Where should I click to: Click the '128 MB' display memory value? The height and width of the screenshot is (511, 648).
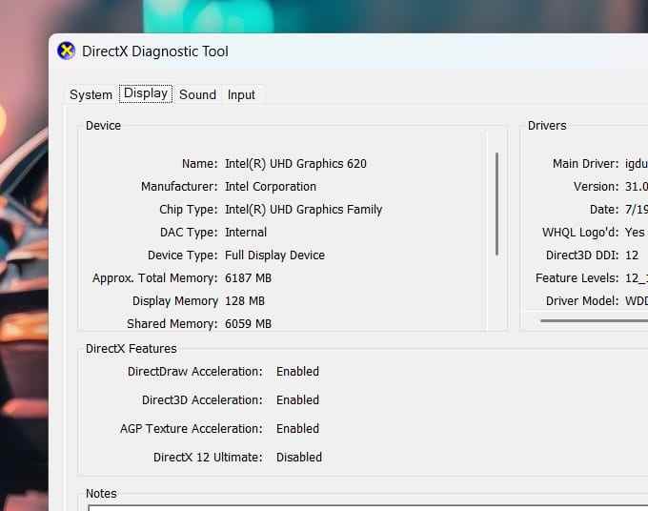(x=245, y=301)
